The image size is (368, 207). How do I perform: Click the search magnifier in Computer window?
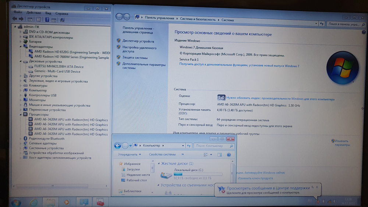tap(231, 146)
